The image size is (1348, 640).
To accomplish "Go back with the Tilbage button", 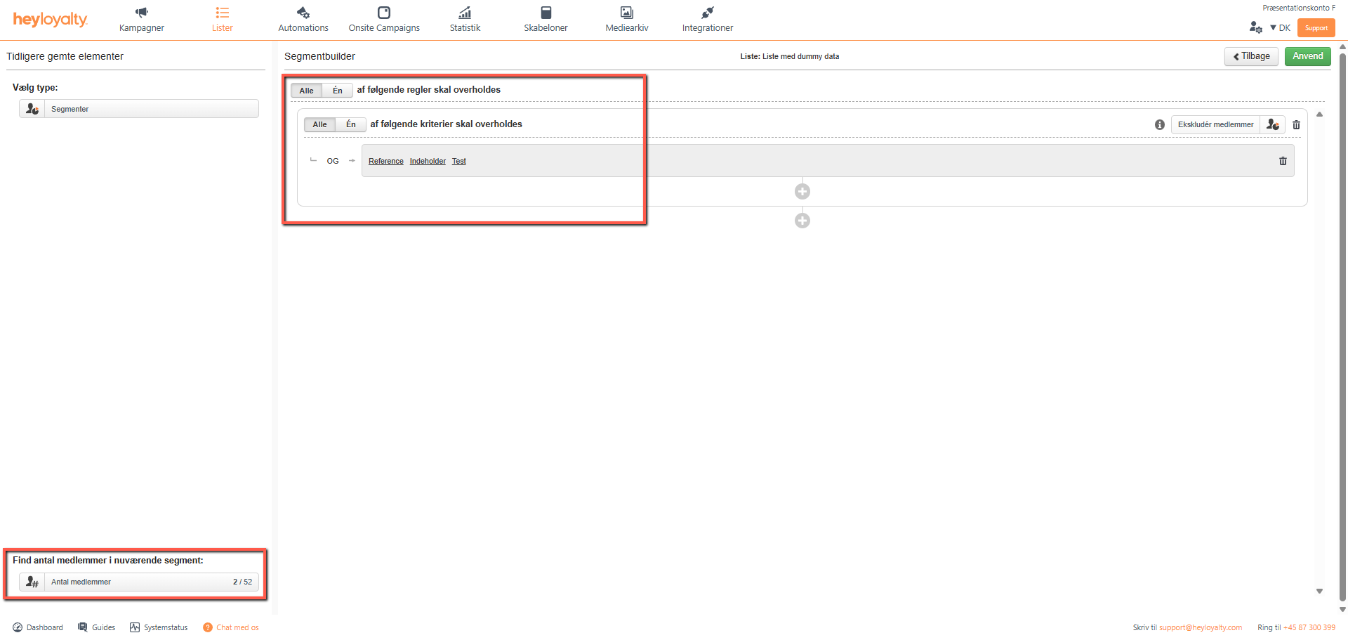I will point(1250,56).
